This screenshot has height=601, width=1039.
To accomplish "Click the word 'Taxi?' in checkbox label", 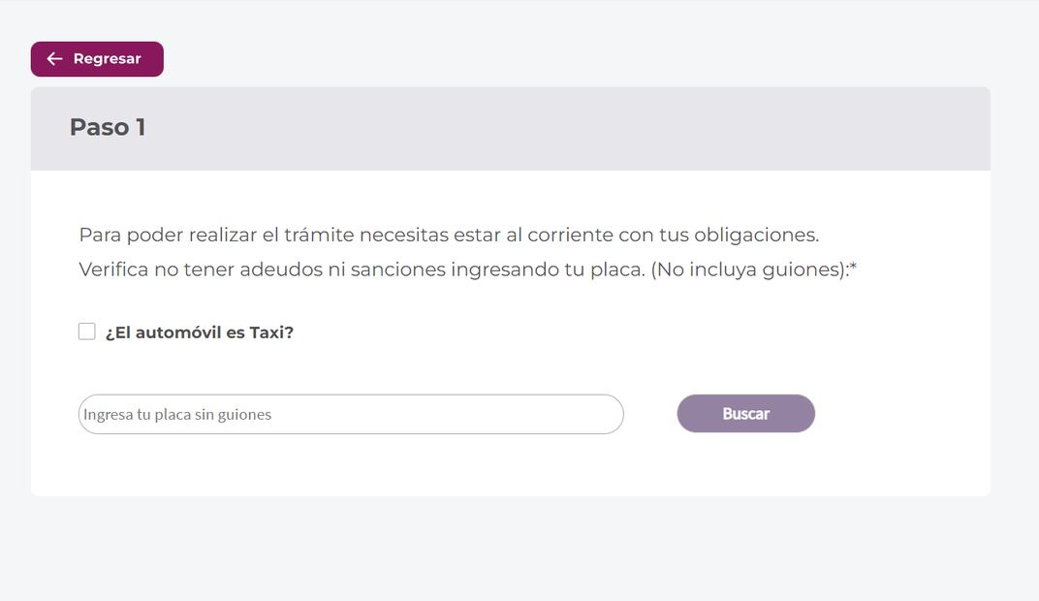I will [271, 332].
